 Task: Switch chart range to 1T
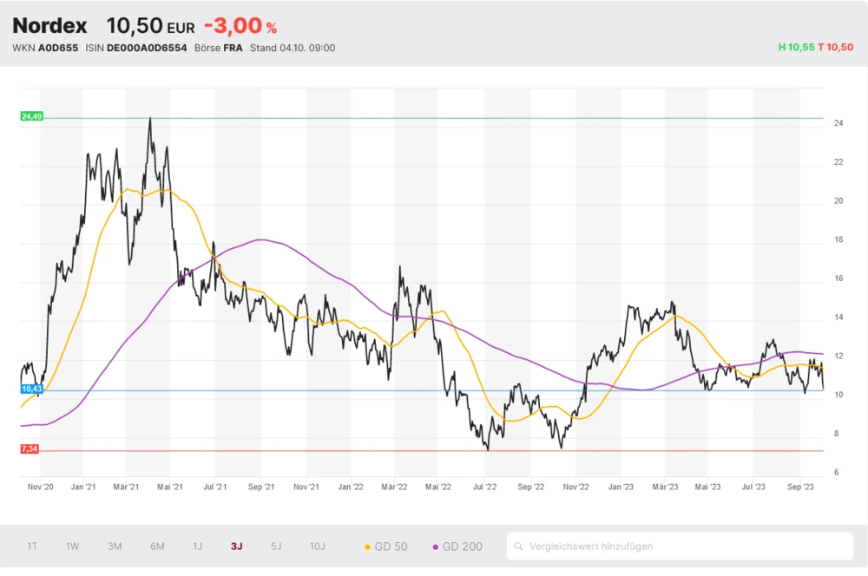coord(32,547)
